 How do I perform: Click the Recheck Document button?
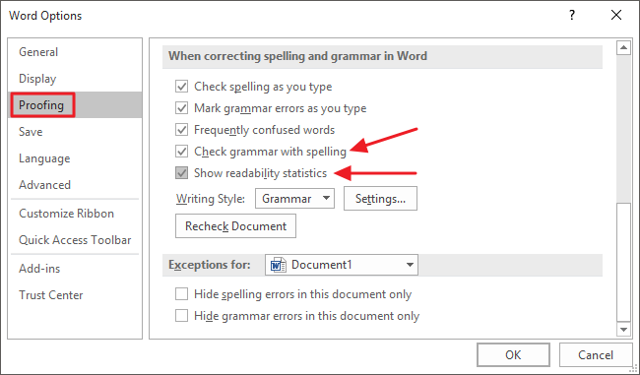(x=236, y=226)
